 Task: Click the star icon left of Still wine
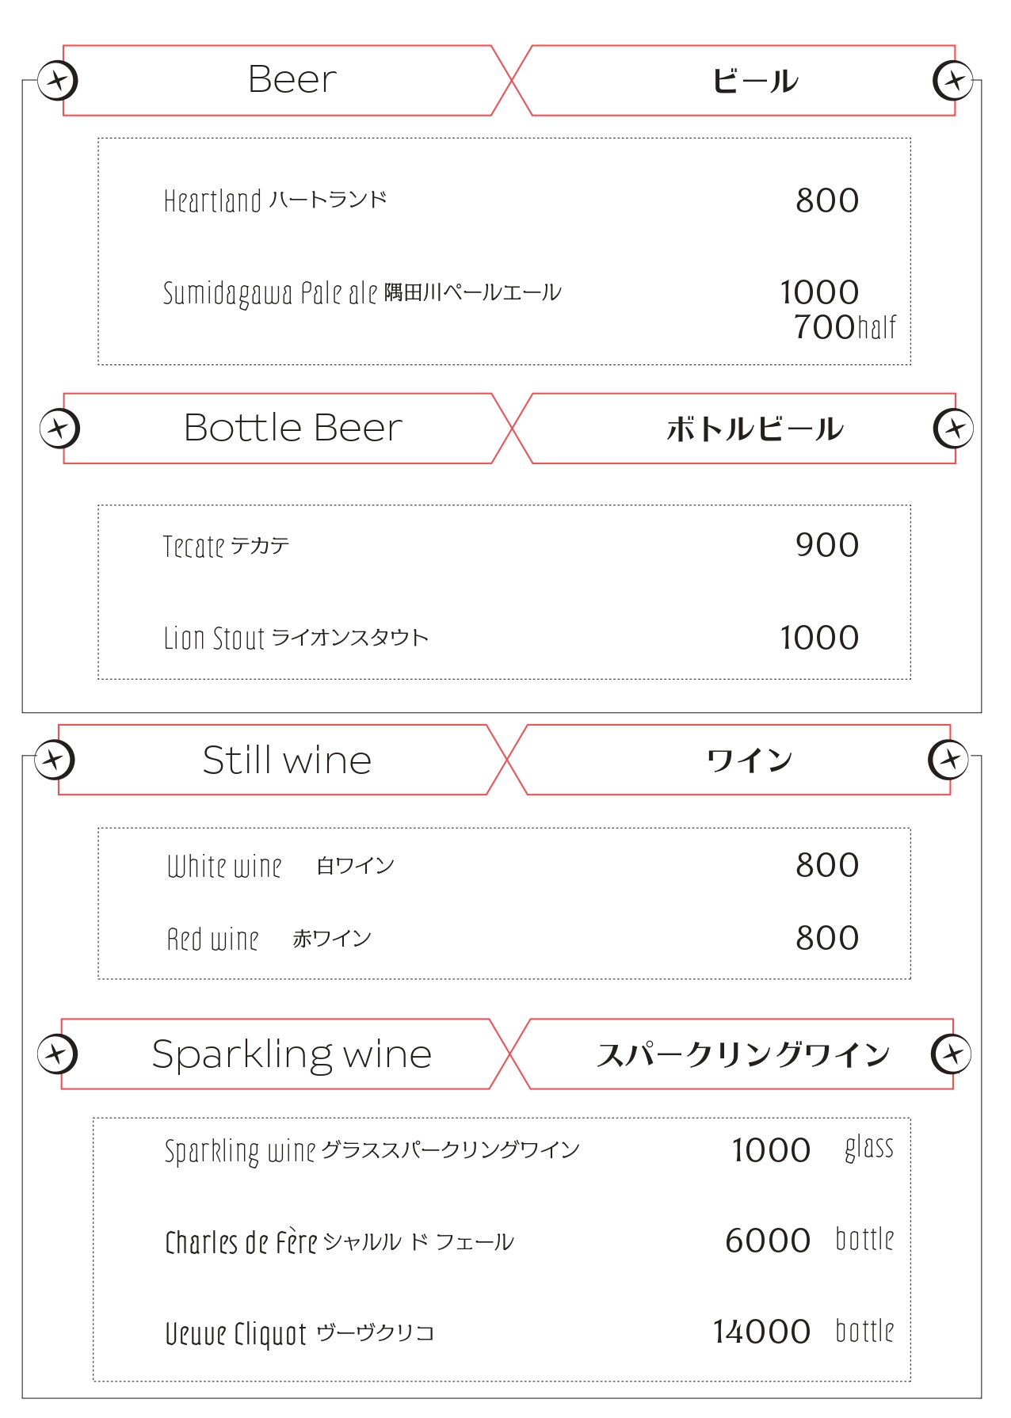(55, 760)
